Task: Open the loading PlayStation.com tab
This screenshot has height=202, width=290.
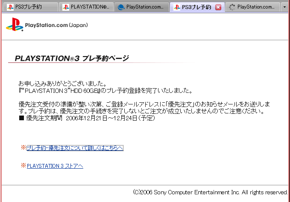Action: 253,7
